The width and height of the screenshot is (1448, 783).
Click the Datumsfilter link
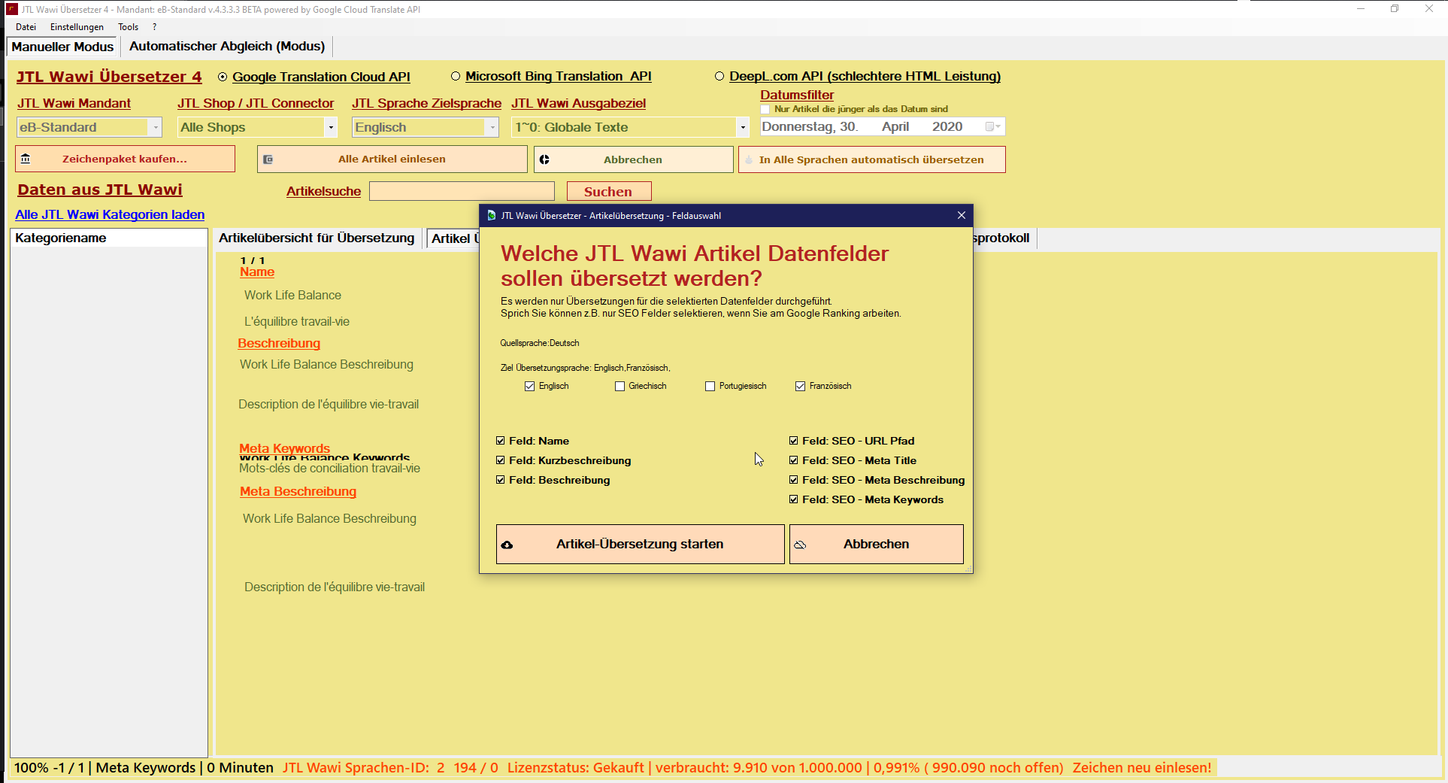tap(797, 95)
